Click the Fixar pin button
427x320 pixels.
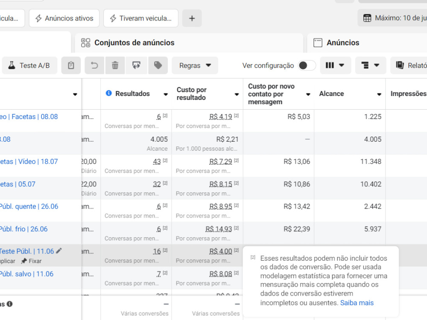(x=32, y=261)
